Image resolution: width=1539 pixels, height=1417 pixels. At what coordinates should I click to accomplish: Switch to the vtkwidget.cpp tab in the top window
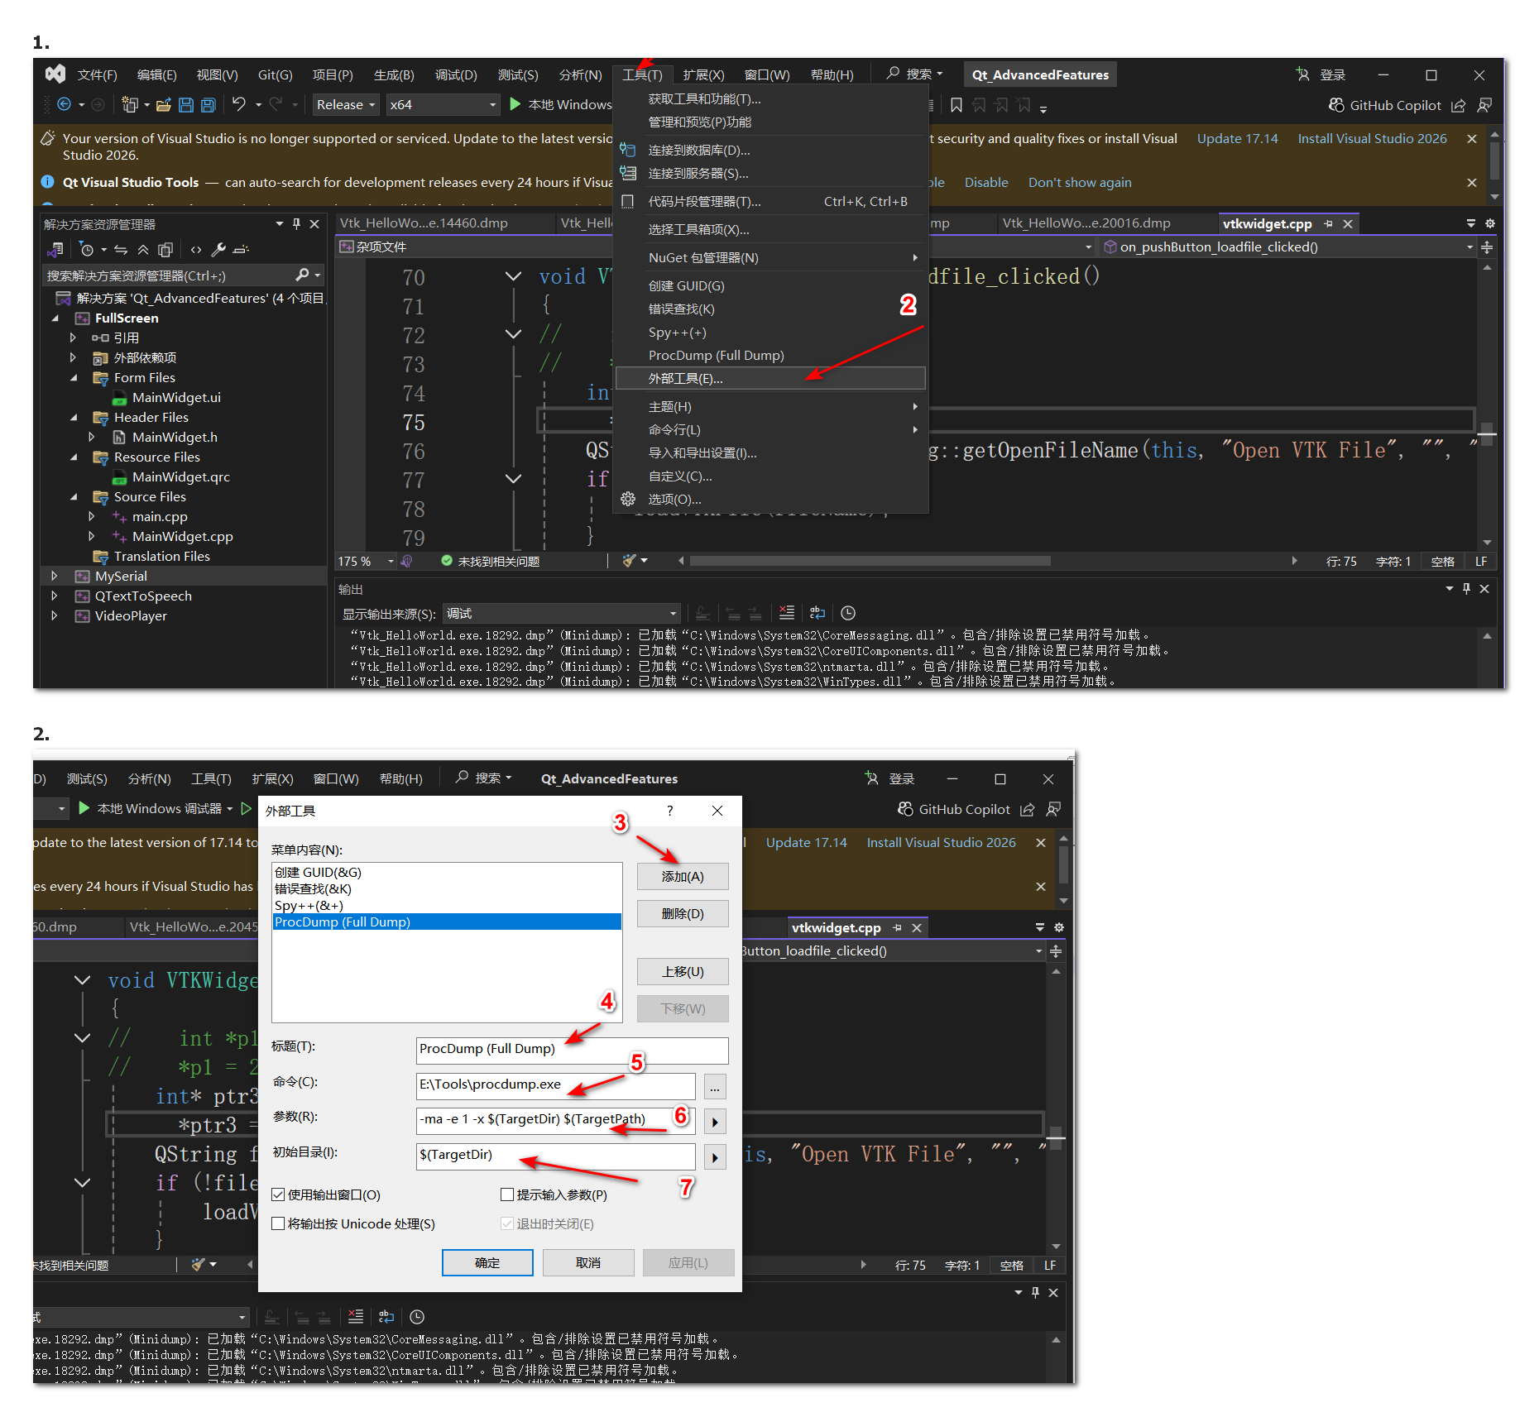pyautogui.click(x=1267, y=223)
